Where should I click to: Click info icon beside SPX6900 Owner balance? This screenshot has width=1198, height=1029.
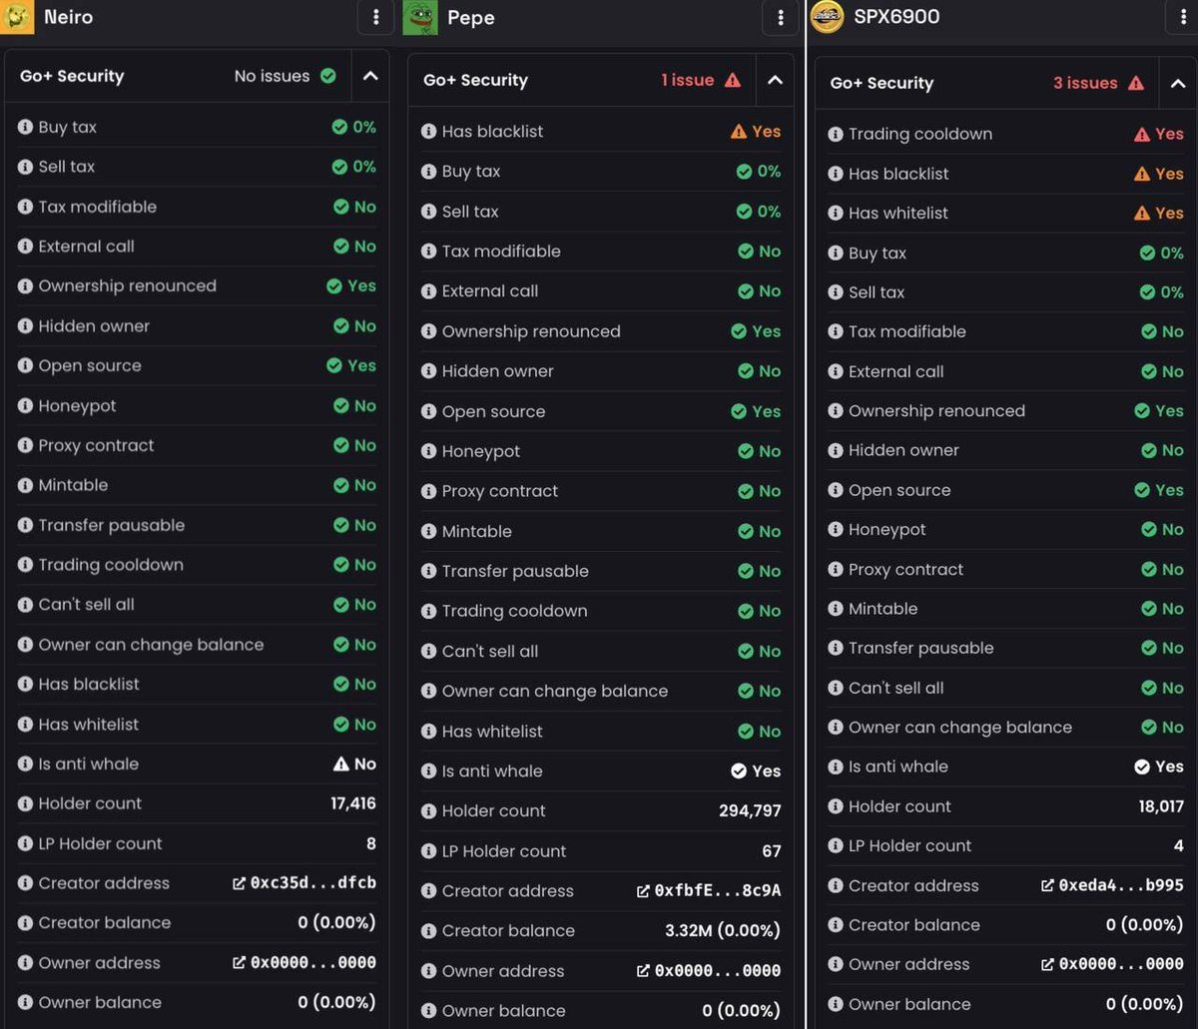[x=836, y=1005]
